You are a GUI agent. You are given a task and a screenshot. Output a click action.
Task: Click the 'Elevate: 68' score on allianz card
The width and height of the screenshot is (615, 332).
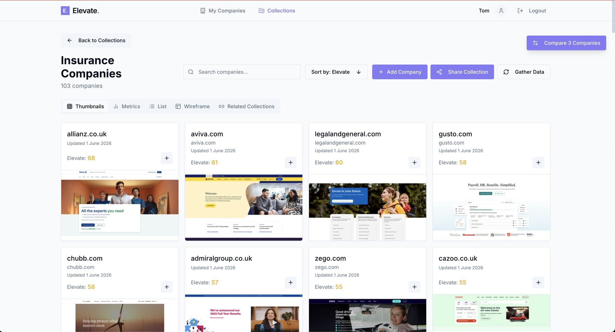(81, 158)
